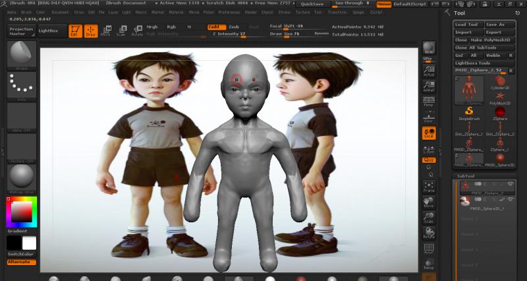Click the Actual size icon
Image resolution: width=527 pixels, height=281 pixels.
click(429, 71)
